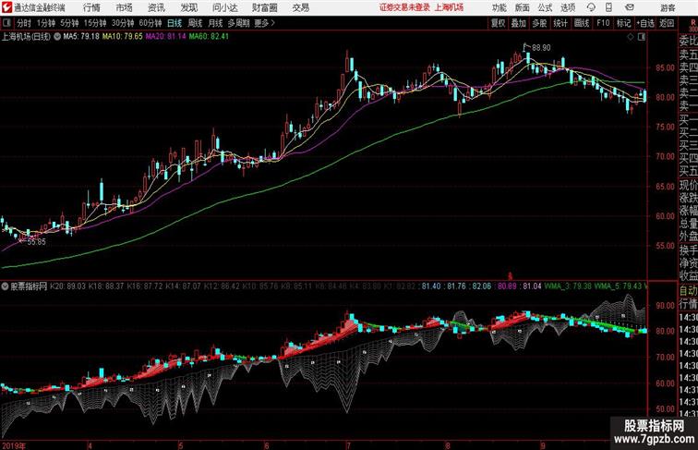Screen dimensions: 698x450
Task: Click the 88.90 high price marker
Action: [541, 47]
